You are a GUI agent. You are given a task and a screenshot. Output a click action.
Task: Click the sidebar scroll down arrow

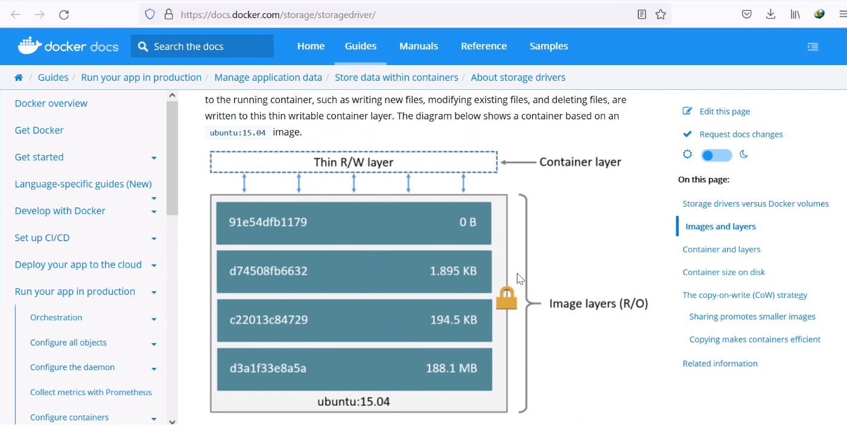coord(172,422)
